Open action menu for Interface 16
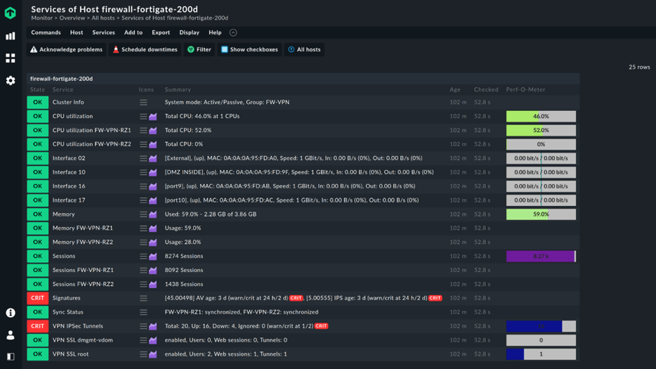 [x=143, y=186]
